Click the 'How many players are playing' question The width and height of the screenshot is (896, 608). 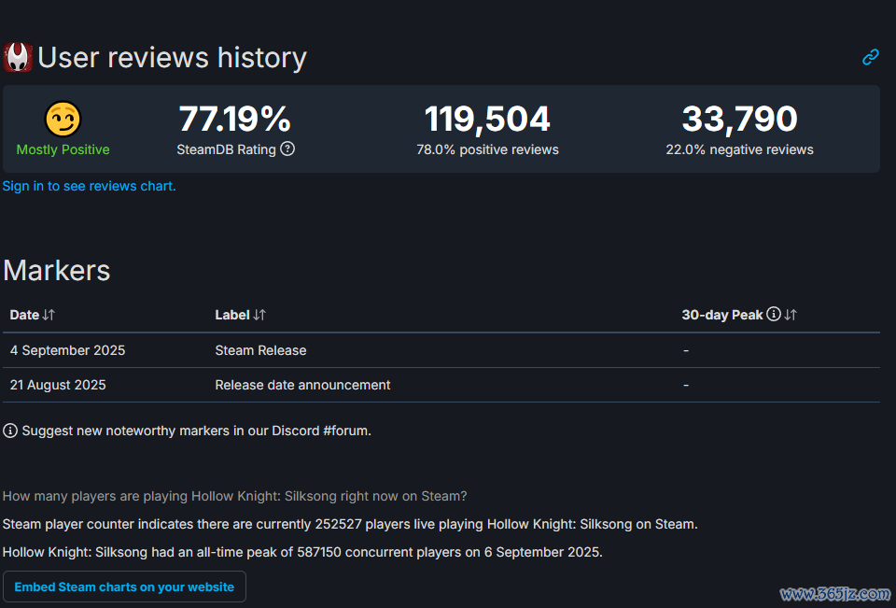pos(235,496)
